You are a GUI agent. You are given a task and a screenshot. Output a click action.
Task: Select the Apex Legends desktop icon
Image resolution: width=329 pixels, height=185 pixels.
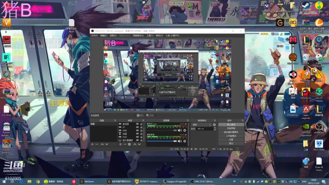point(306,112)
